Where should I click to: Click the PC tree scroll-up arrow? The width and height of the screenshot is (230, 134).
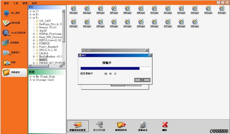(64, 11)
